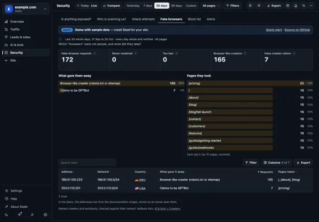Open notifications bell icon
Image resolution: width=319 pixels, height=222 pixels.
pos(296,5)
